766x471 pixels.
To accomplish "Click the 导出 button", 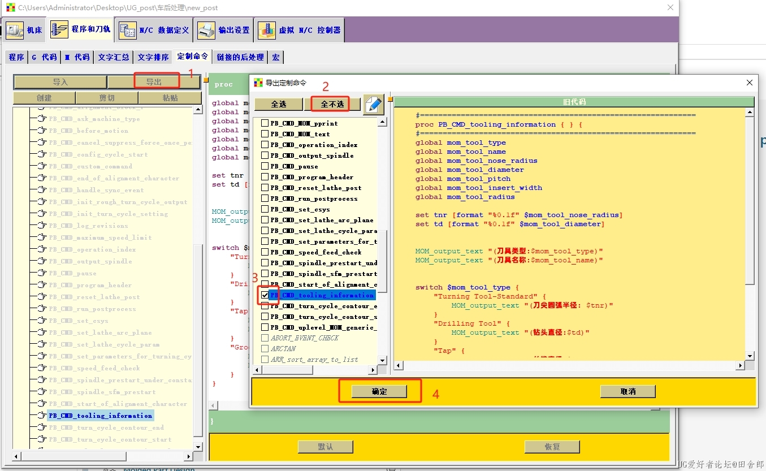I will pyautogui.click(x=154, y=82).
